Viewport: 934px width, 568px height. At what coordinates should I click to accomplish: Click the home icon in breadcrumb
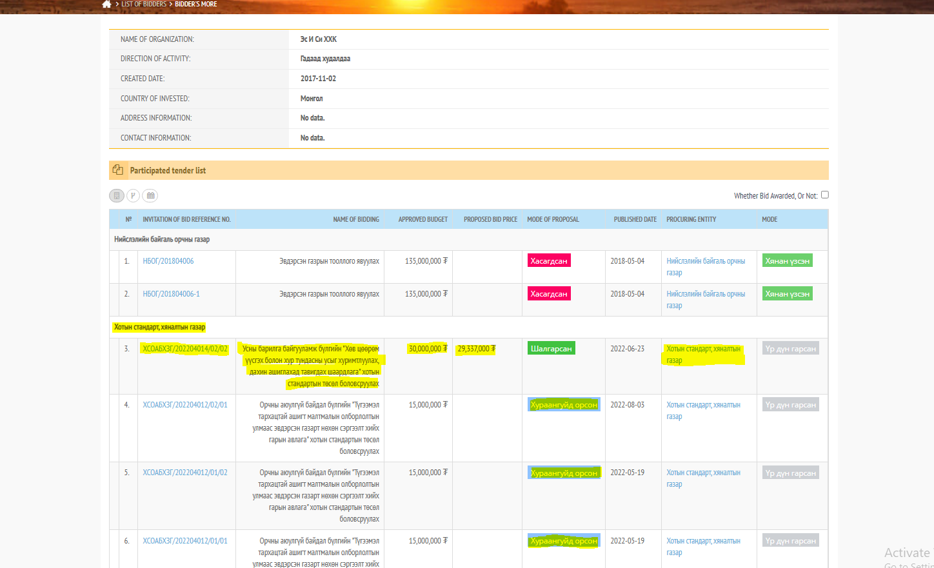coord(106,4)
